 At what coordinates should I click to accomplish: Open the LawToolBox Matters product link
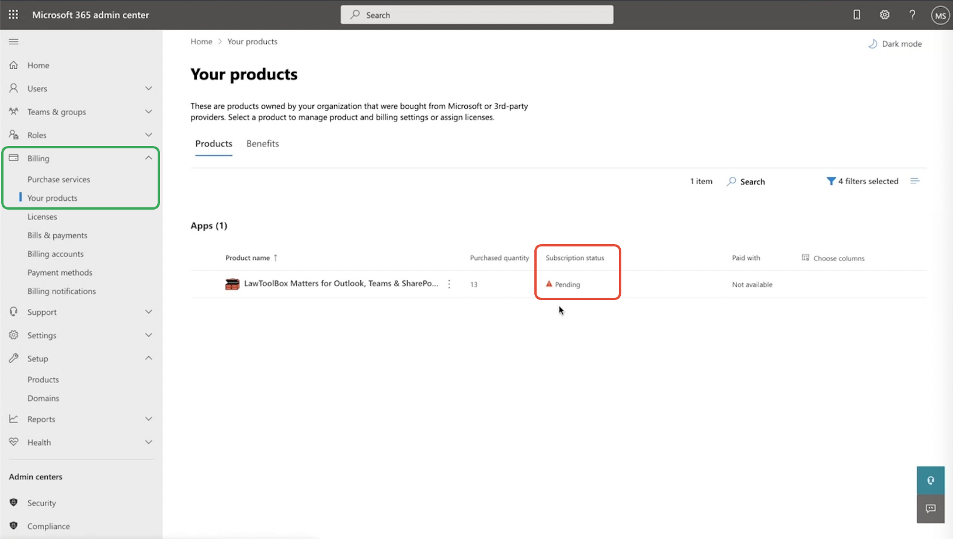pyautogui.click(x=341, y=283)
